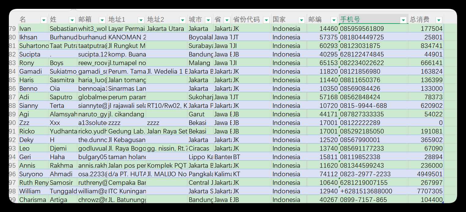The image size is (466, 212).
Task: Open filter dropdown for 邮箱 column
Action: click(102, 20)
